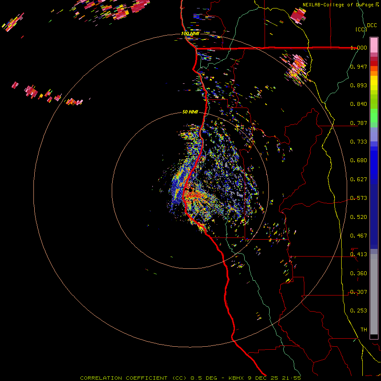
Task: Select the 0.947 scale value
Action: pos(359,66)
